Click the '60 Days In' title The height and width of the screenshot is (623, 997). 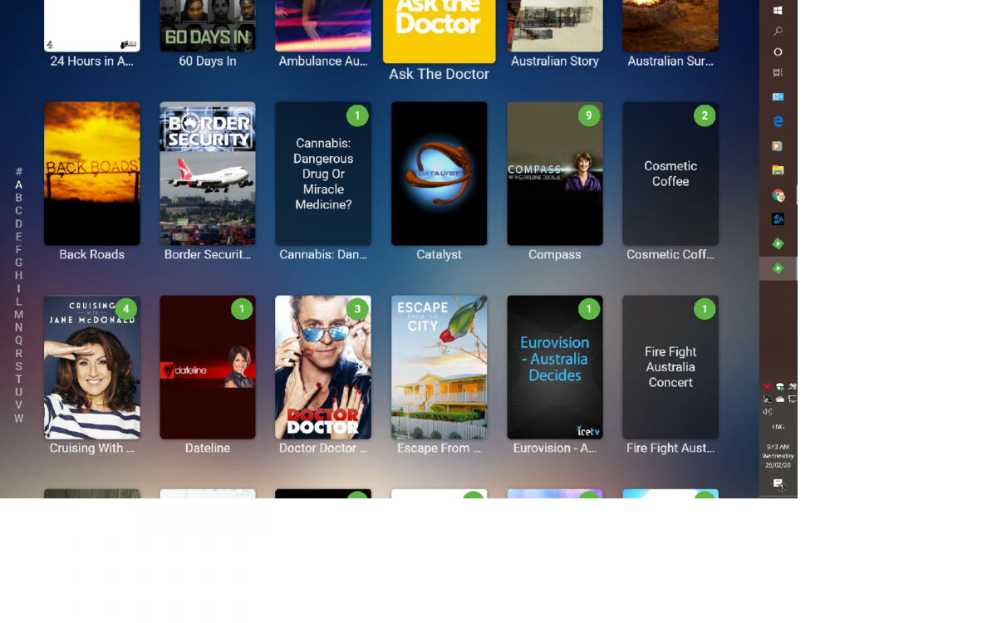click(208, 61)
